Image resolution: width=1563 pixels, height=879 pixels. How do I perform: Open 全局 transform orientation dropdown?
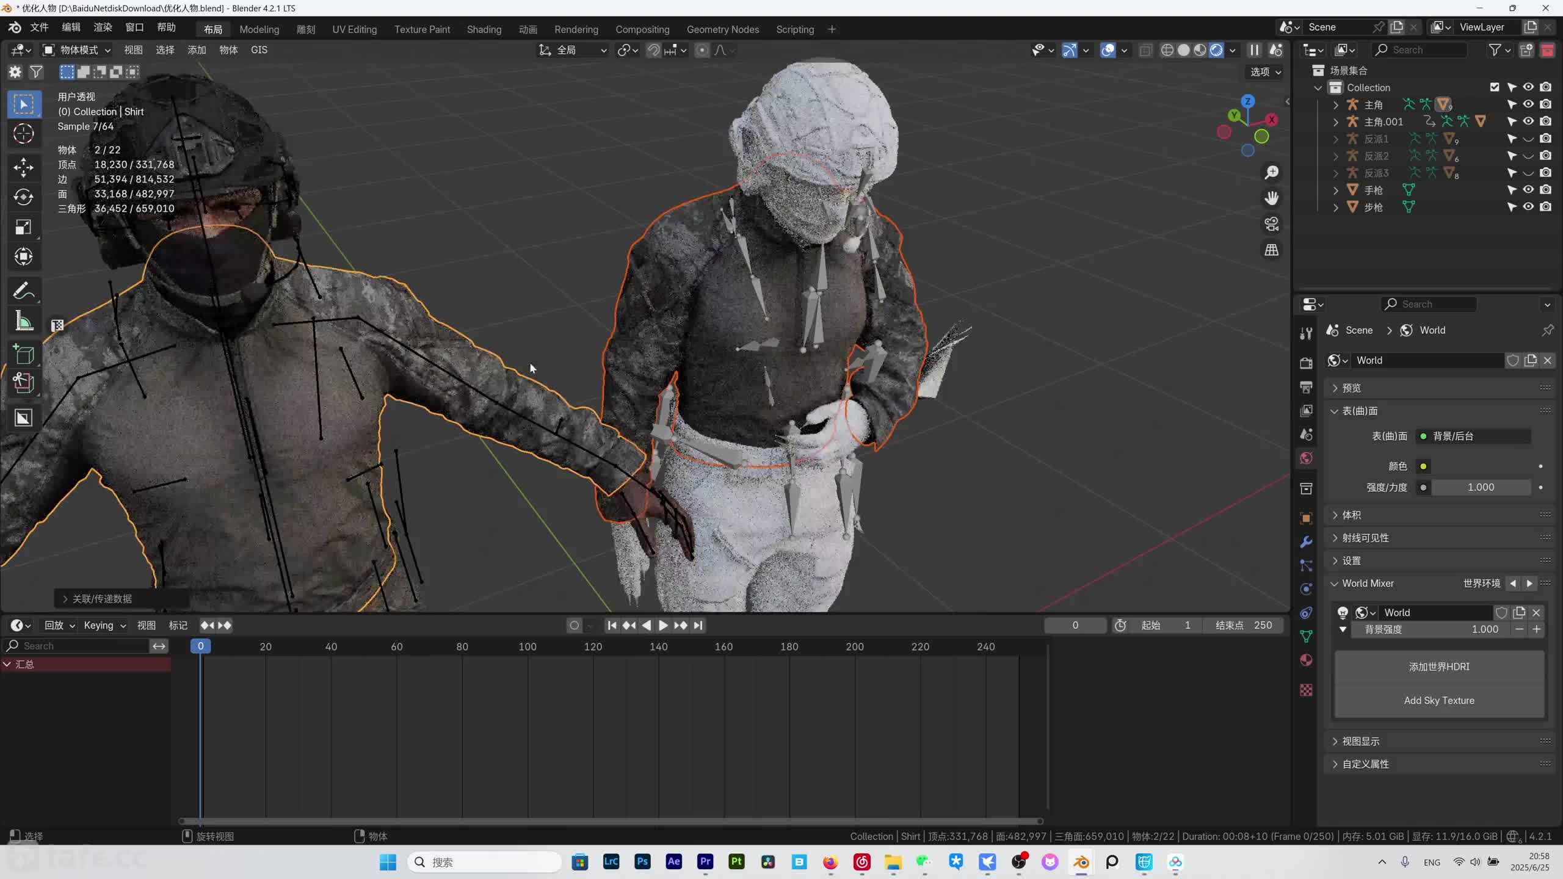573,50
